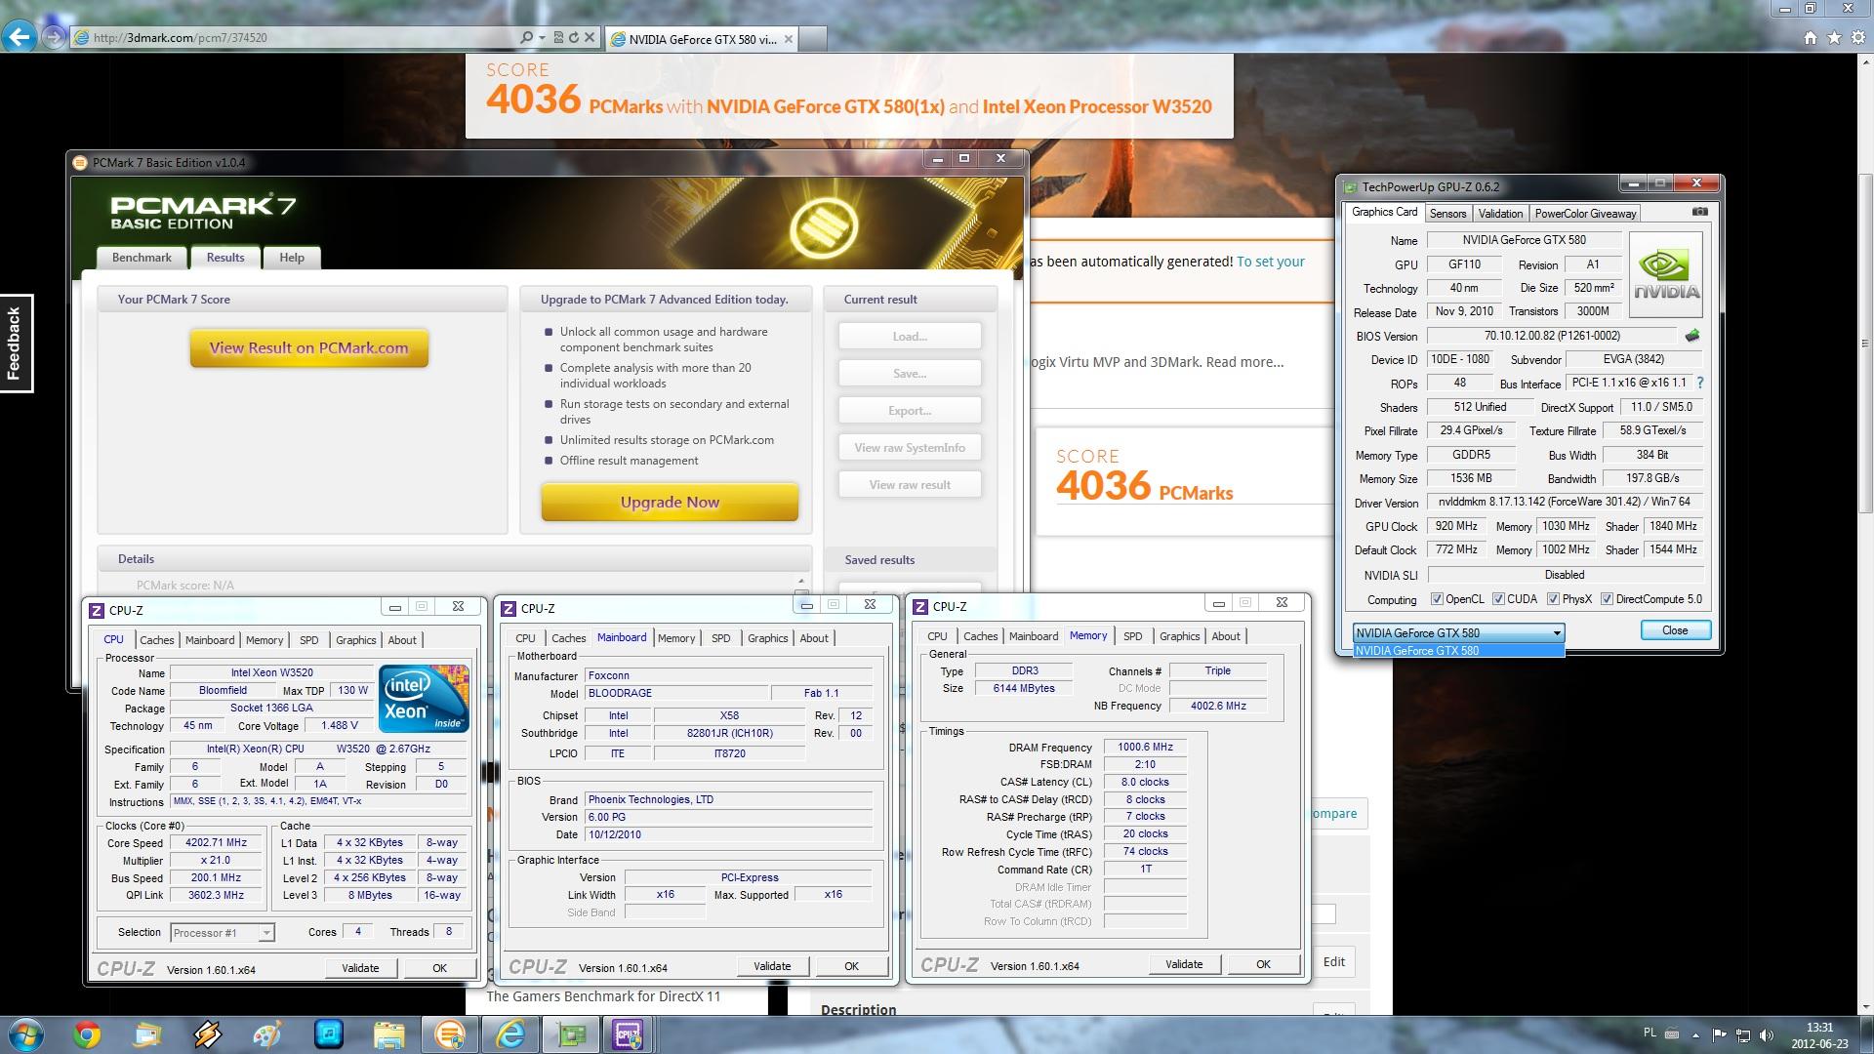The height and width of the screenshot is (1054, 1874).
Task: Open Windows Explorer folder in taskbar
Action: 388,1034
